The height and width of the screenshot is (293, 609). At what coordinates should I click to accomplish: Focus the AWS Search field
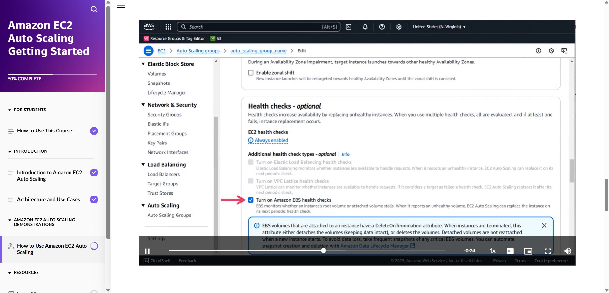[258, 27]
